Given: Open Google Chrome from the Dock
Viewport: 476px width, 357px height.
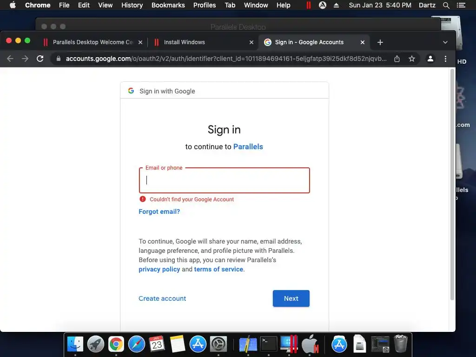Looking at the screenshot, I should click(x=116, y=344).
